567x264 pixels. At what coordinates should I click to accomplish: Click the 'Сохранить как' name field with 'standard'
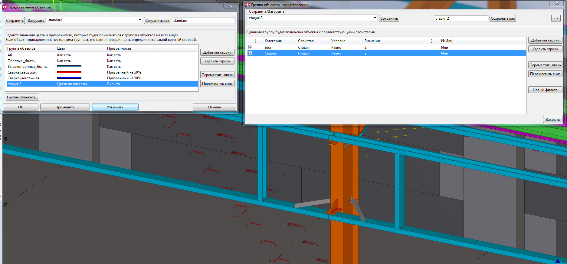(203, 21)
